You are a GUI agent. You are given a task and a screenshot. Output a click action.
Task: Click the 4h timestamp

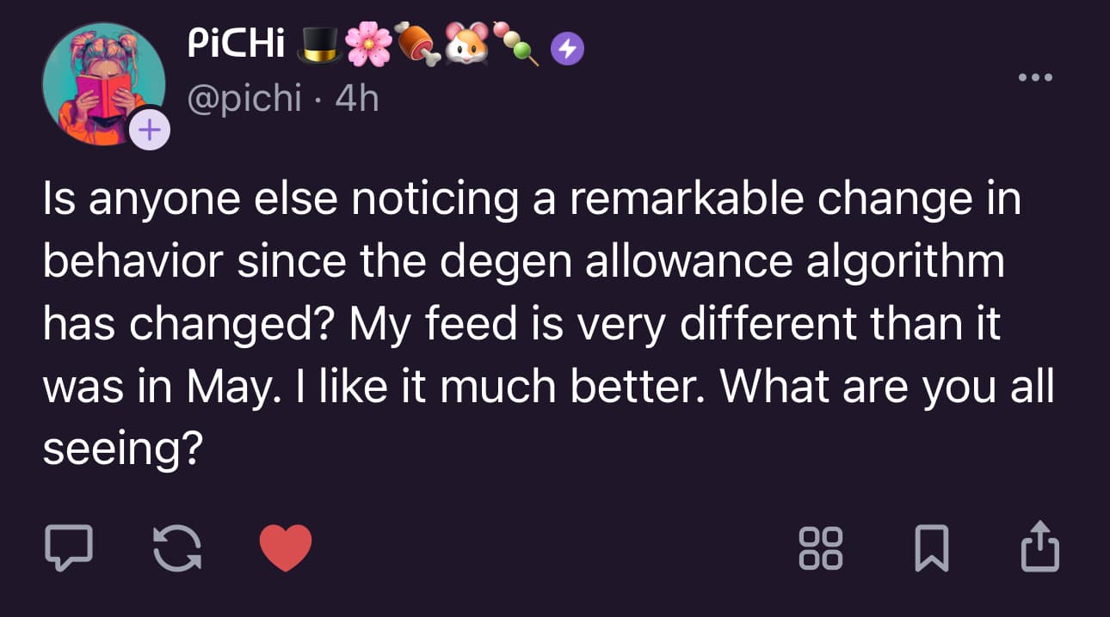356,100
